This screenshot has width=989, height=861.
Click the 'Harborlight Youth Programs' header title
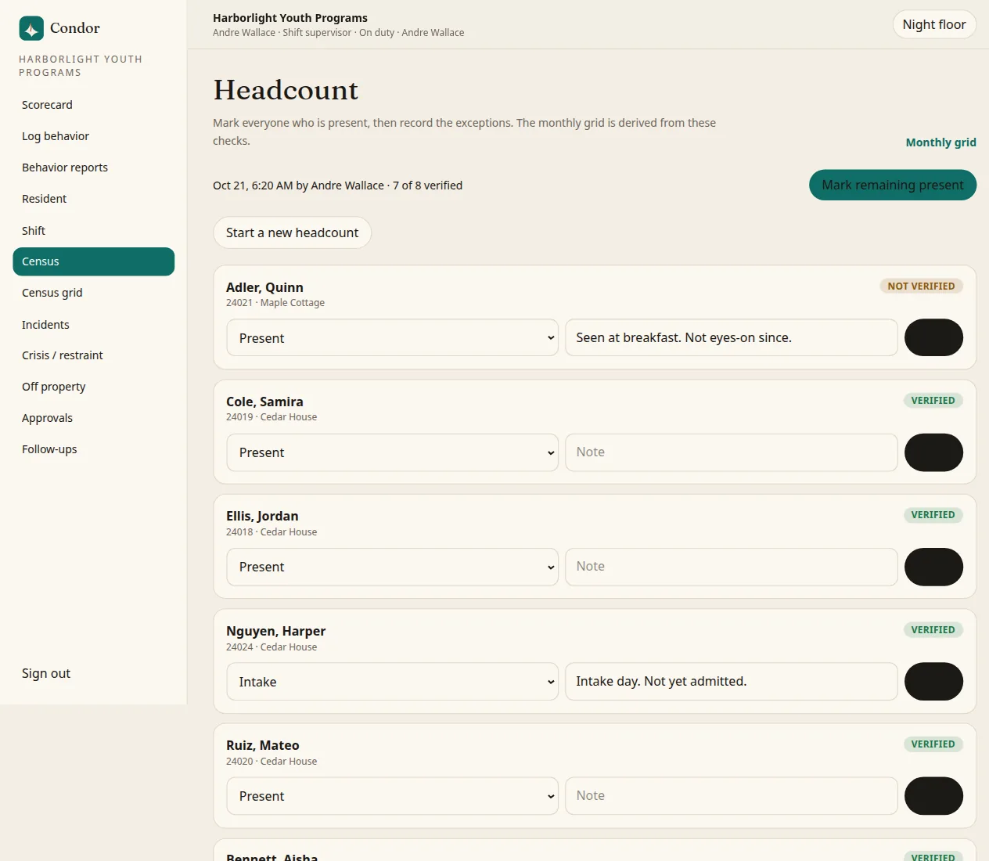(x=290, y=18)
